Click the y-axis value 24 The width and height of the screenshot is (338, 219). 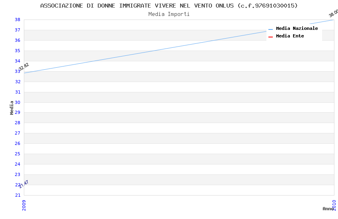pyautogui.click(x=17, y=164)
